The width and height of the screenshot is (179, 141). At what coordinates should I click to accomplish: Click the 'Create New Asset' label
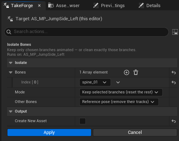tap(31, 121)
